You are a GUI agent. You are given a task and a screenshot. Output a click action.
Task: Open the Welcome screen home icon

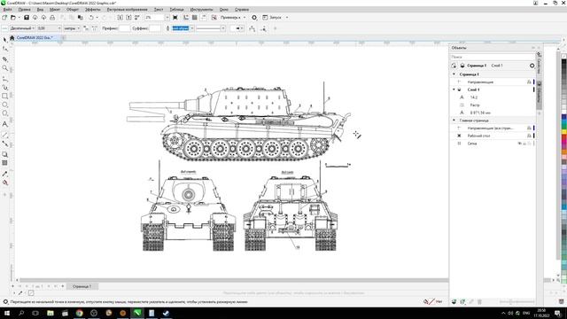pos(12,37)
